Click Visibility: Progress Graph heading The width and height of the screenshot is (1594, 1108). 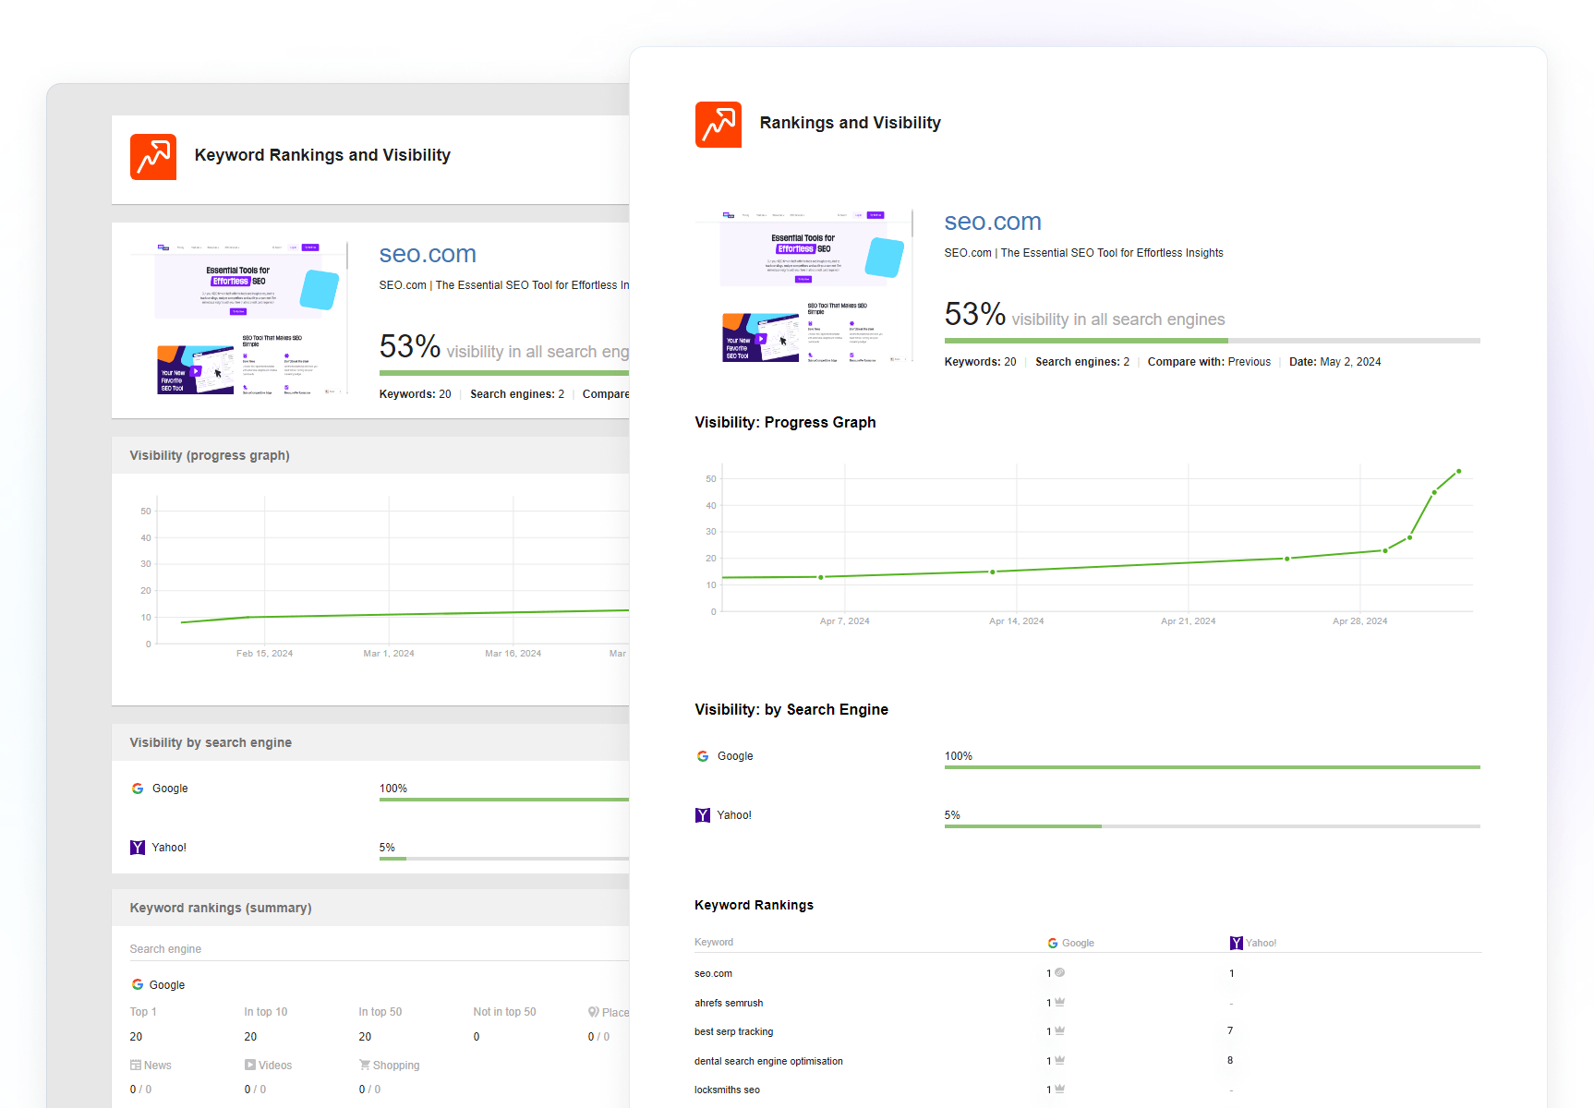[x=785, y=422]
